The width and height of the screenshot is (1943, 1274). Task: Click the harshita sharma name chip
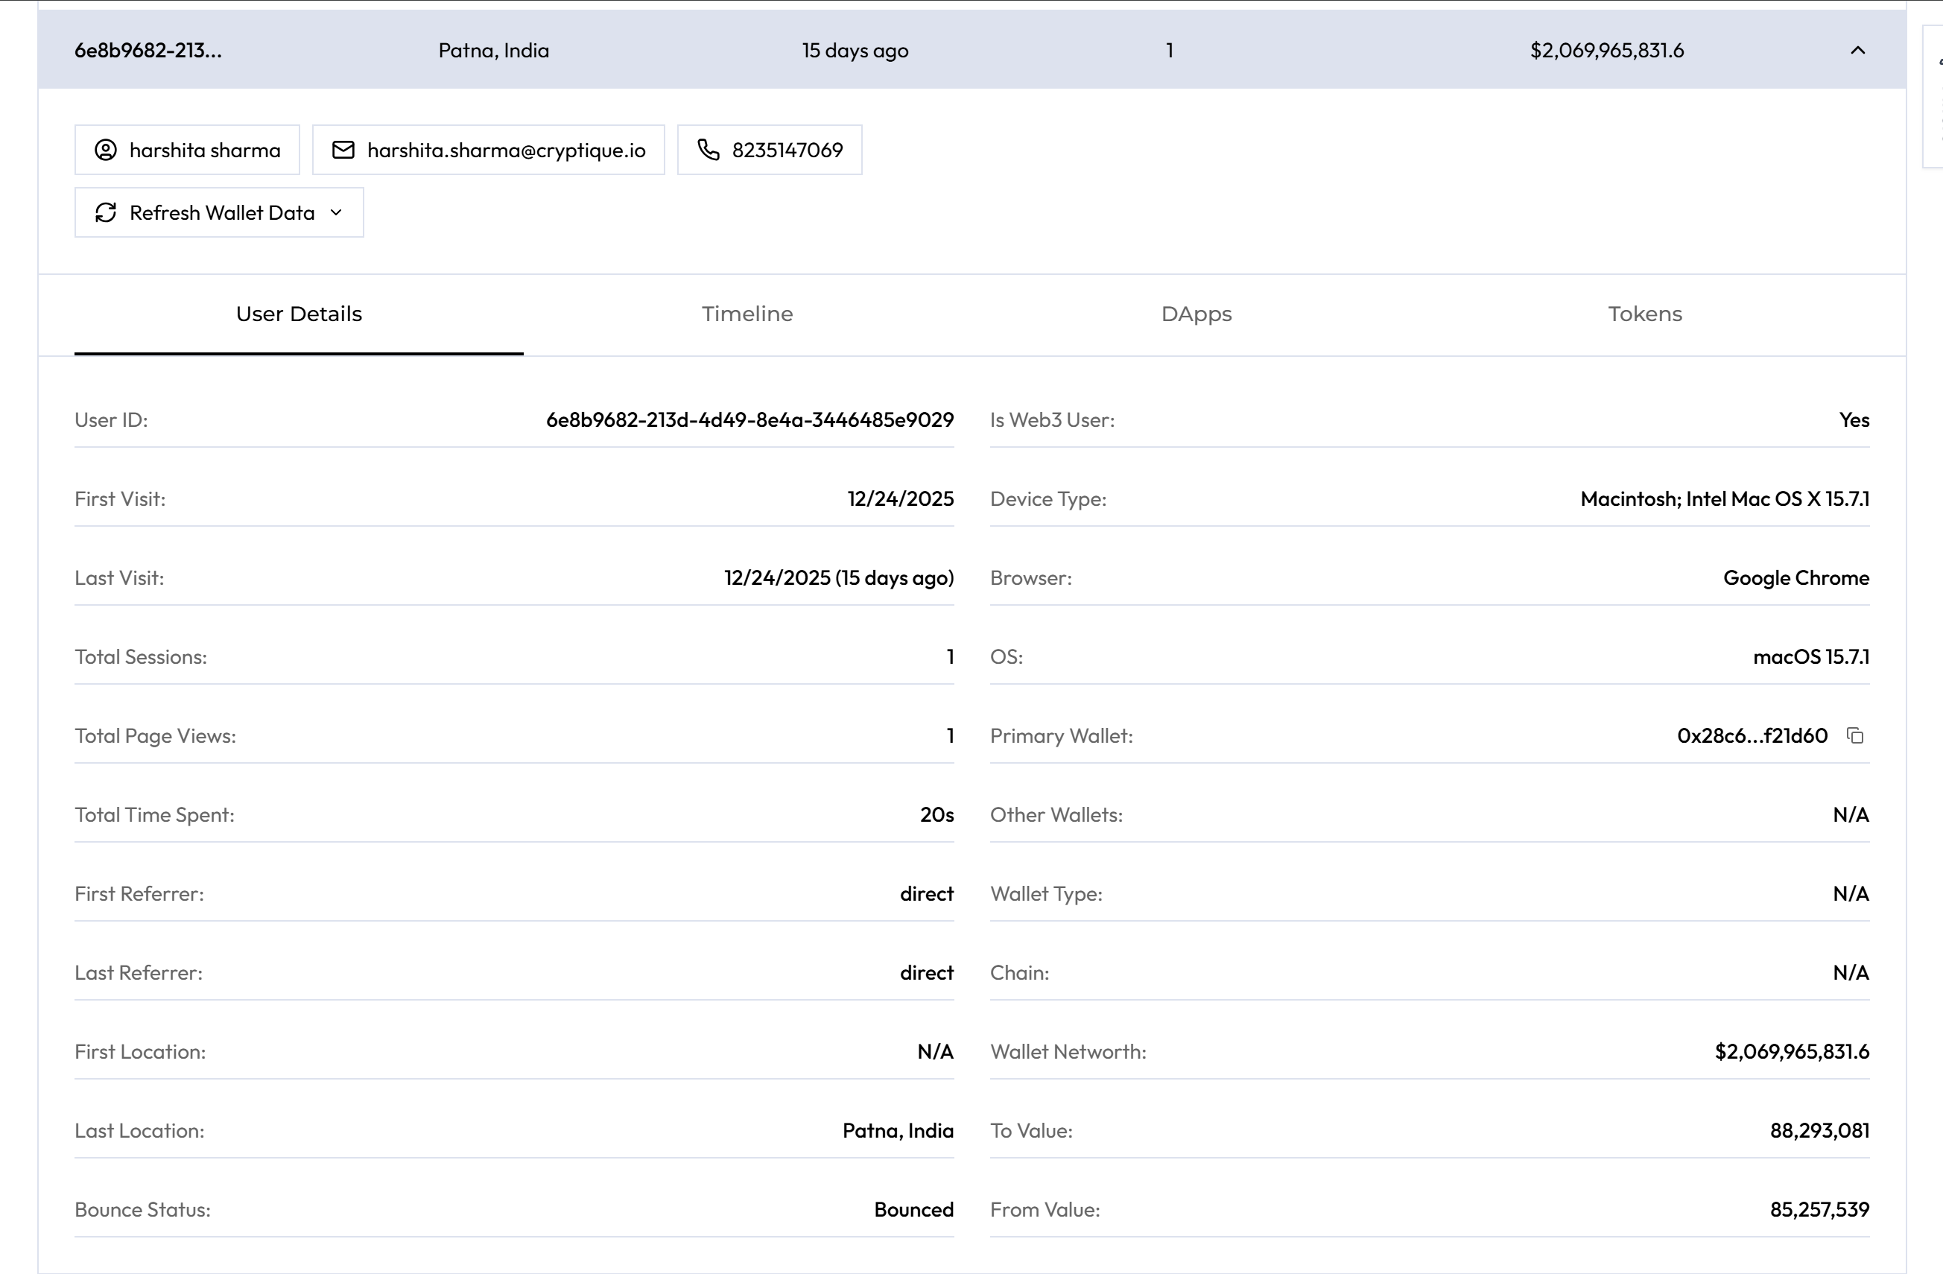click(x=204, y=149)
